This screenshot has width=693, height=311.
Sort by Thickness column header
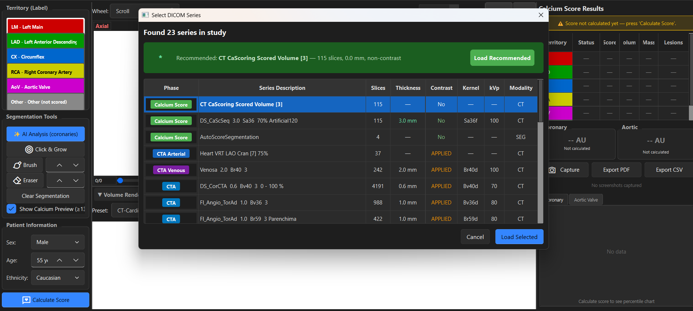(x=408, y=88)
